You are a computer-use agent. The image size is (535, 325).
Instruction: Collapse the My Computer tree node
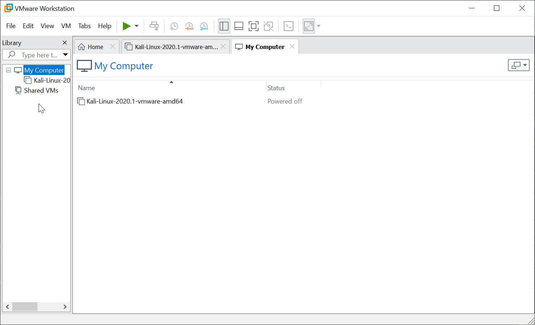(8, 70)
